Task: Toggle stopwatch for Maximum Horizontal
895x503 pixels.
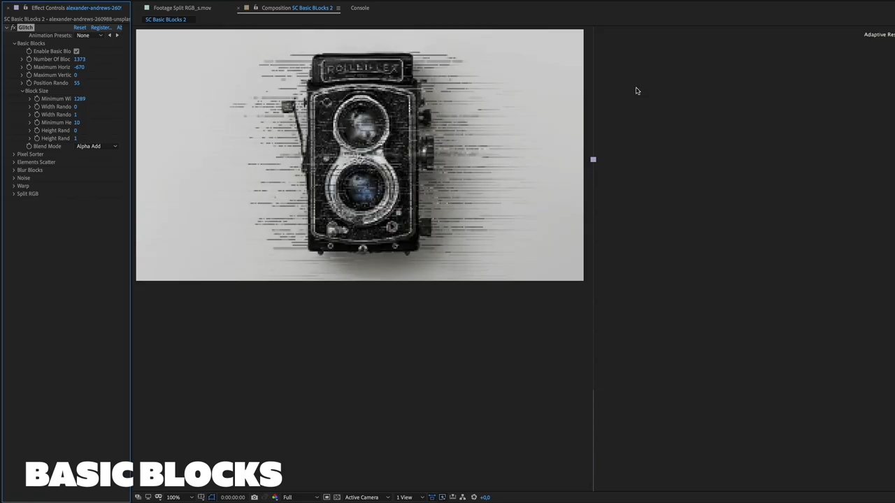Action: click(29, 67)
